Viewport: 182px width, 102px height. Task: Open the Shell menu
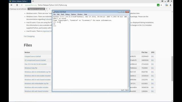[x=63, y=14]
